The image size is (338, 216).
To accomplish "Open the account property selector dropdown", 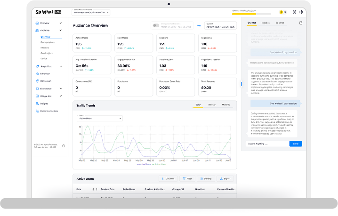I will (x=91, y=12).
